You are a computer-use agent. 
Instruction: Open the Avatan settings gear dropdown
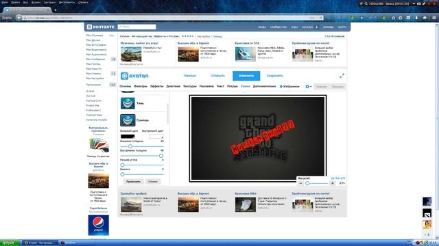pyautogui.click(x=308, y=87)
